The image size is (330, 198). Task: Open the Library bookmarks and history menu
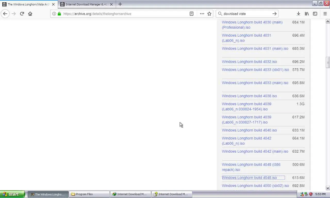[307, 14]
